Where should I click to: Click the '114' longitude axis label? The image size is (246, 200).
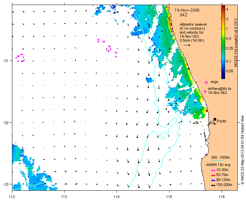pyautogui.click(x=117, y=197)
